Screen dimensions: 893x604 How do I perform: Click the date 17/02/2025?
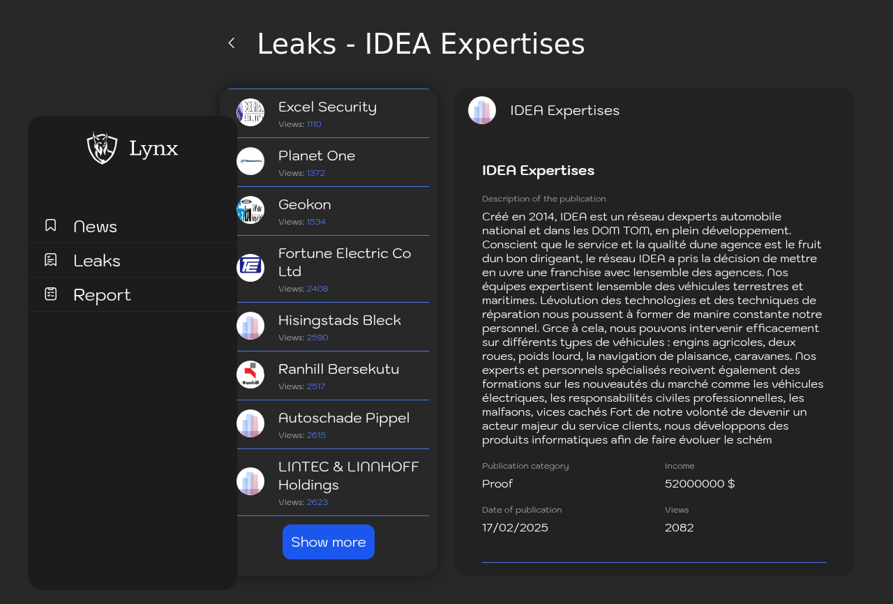[515, 527]
